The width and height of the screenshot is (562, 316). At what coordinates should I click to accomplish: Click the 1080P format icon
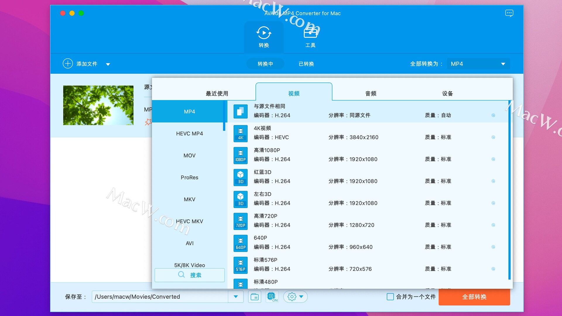coord(240,155)
